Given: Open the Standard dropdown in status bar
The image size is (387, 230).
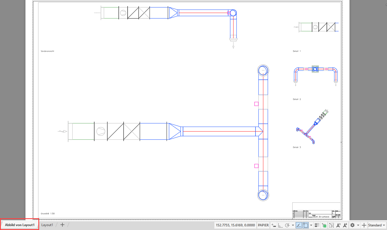Looking at the screenshot, I should [377, 225].
